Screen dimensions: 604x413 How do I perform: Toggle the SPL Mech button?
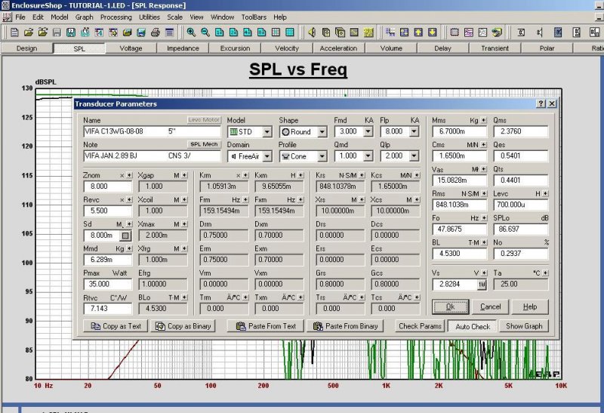(204, 144)
